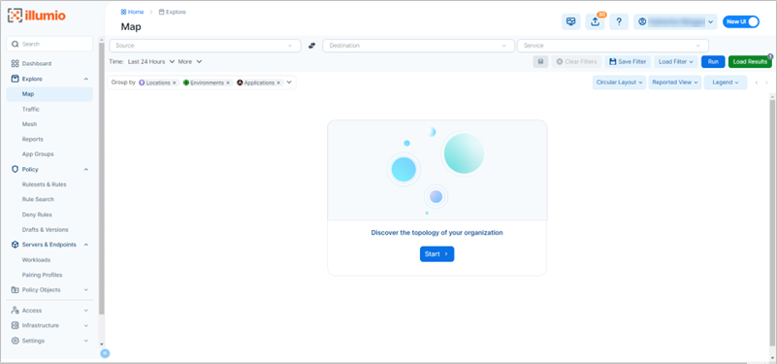Image resolution: width=777 pixels, height=364 pixels.
Task: Click the green Load Results button
Action: (x=750, y=62)
